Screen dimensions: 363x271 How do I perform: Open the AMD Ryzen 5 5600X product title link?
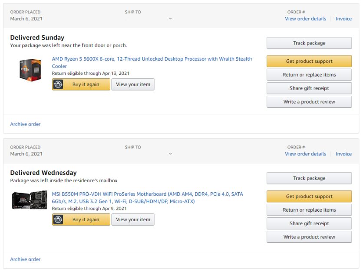coord(152,63)
